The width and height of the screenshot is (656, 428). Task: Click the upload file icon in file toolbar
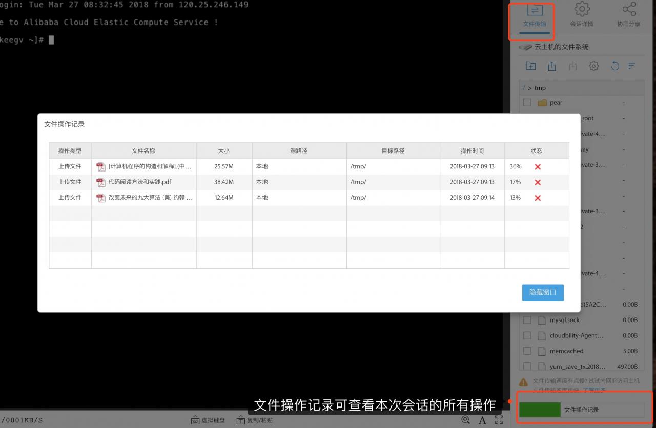point(552,66)
